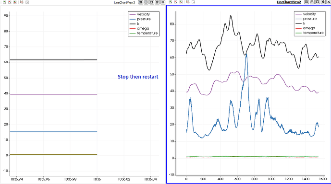
Task: Click temperature legend entry in LineChartView3
Action: click(x=144, y=33)
